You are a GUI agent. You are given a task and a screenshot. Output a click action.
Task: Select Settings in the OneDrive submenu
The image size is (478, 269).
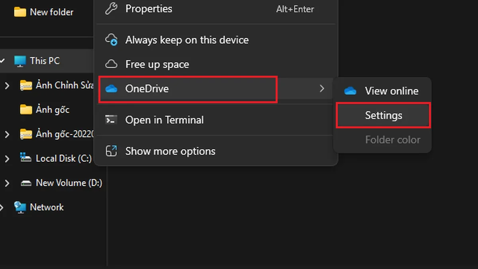[383, 116]
